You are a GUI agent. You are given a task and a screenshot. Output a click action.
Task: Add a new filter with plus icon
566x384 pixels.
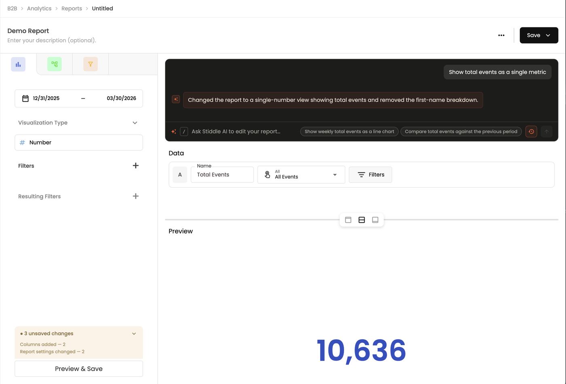click(x=136, y=166)
